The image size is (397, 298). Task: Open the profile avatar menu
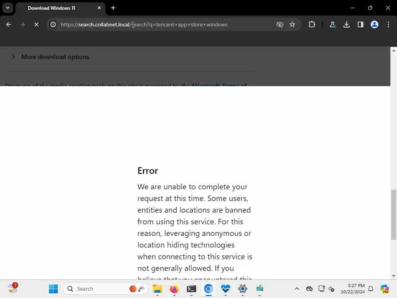[374, 24]
